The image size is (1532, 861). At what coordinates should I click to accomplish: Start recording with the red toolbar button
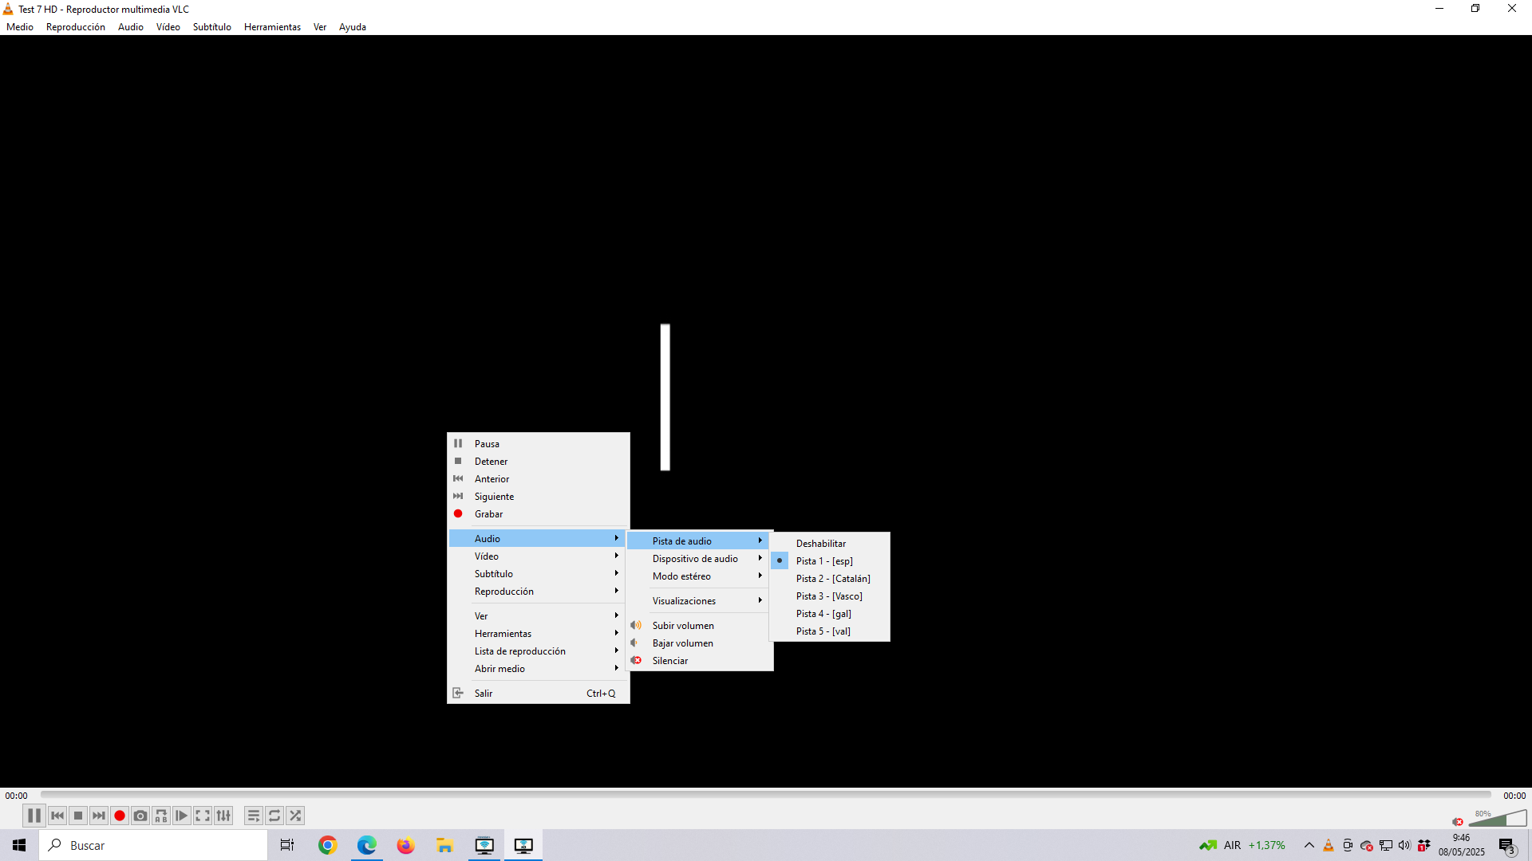click(120, 816)
